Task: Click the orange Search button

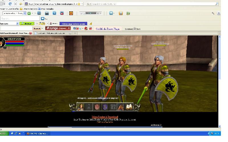Action: point(37,28)
